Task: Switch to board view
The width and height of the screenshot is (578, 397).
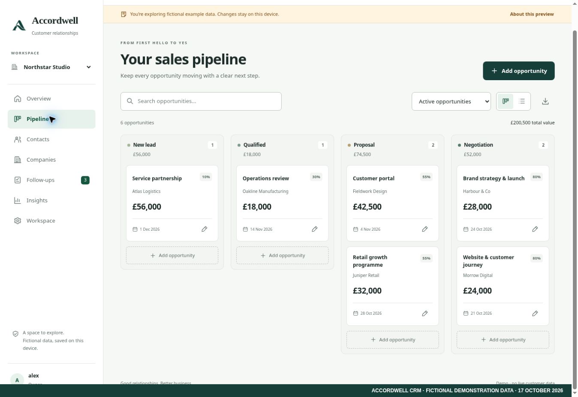Action: tap(506, 101)
